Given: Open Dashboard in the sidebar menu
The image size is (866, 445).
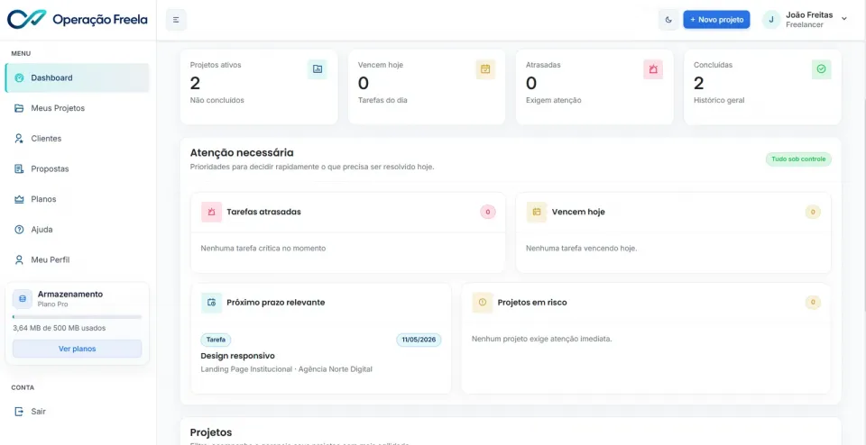Looking at the screenshot, I should tap(77, 77).
